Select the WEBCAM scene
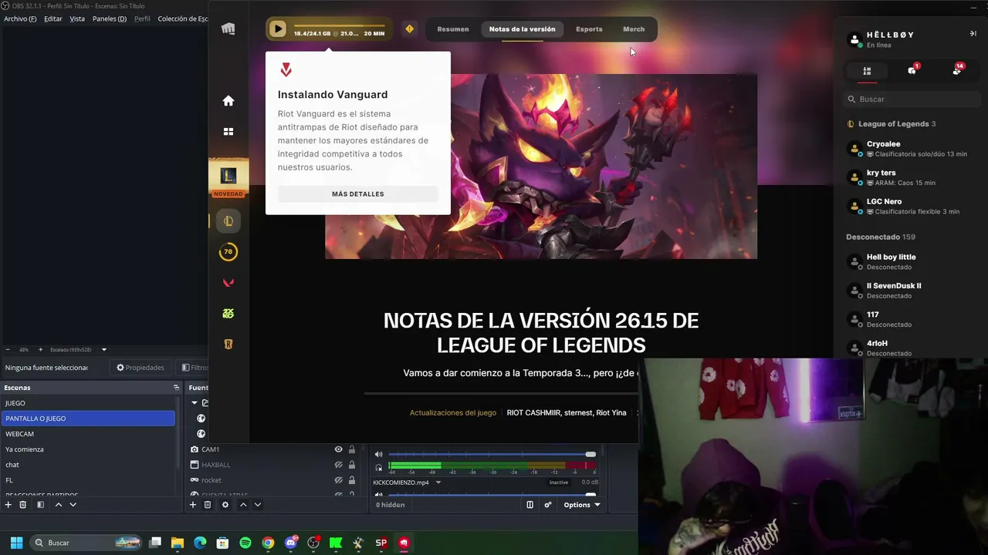This screenshot has width=988, height=555. pos(88,434)
